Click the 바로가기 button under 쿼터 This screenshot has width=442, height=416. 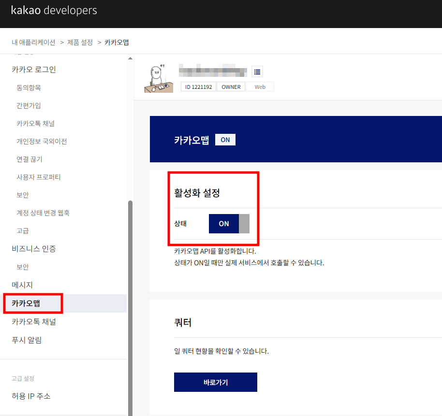(x=215, y=382)
